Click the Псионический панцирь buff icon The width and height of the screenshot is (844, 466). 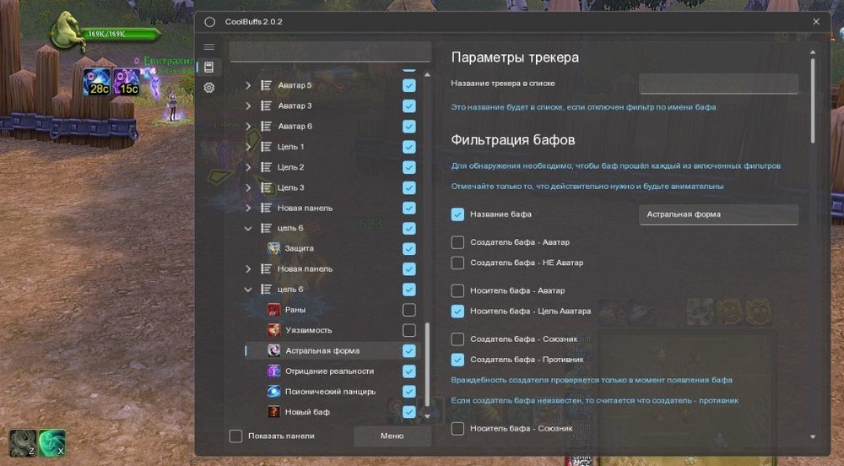point(274,392)
